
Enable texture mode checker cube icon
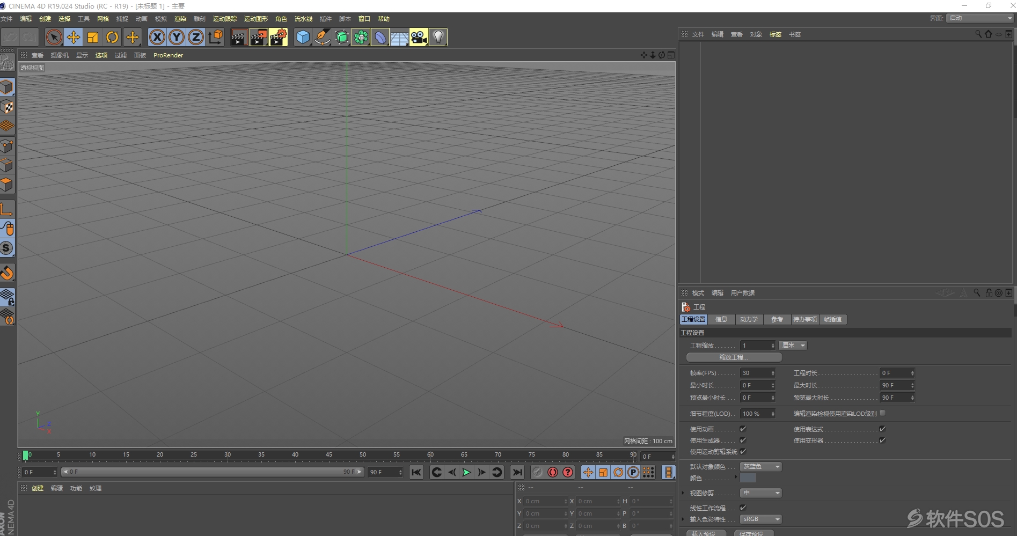coord(7,106)
